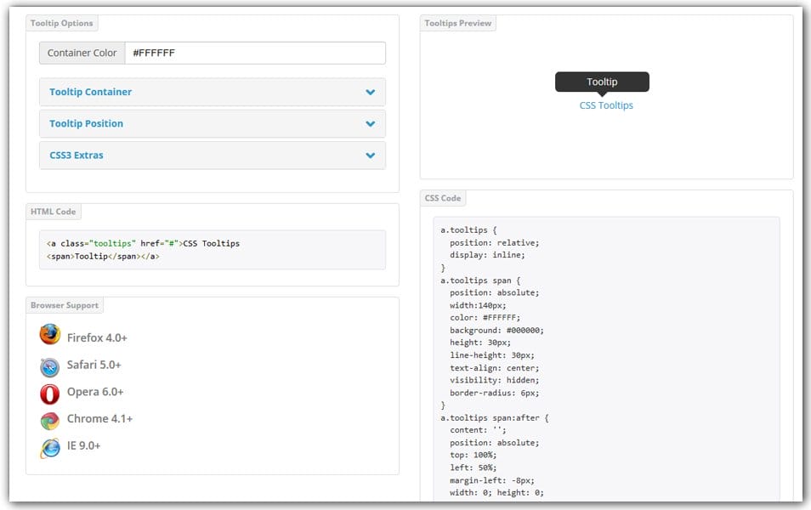811x510 pixels.
Task: Expand the Tooltip Container section
Action: tap(212, 92)
